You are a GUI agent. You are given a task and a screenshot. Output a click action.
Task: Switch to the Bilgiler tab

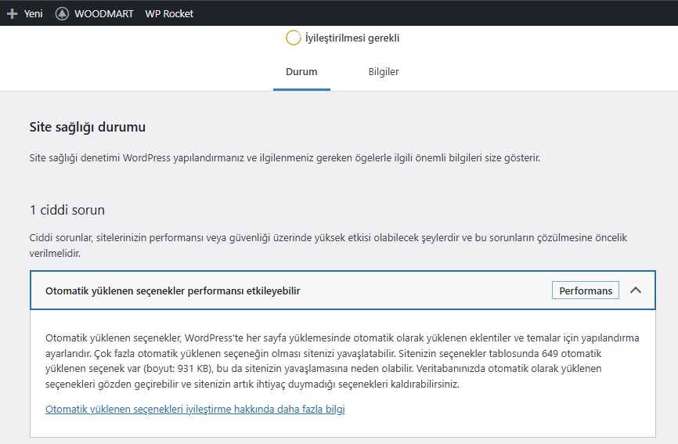pos(384,72)
